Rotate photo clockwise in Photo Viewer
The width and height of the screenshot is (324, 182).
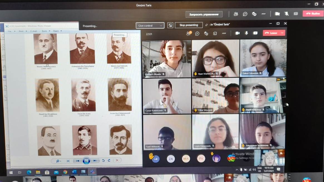point(109,160)
